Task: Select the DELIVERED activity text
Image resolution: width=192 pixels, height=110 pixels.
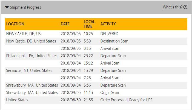Action: [x=109, y=34]
